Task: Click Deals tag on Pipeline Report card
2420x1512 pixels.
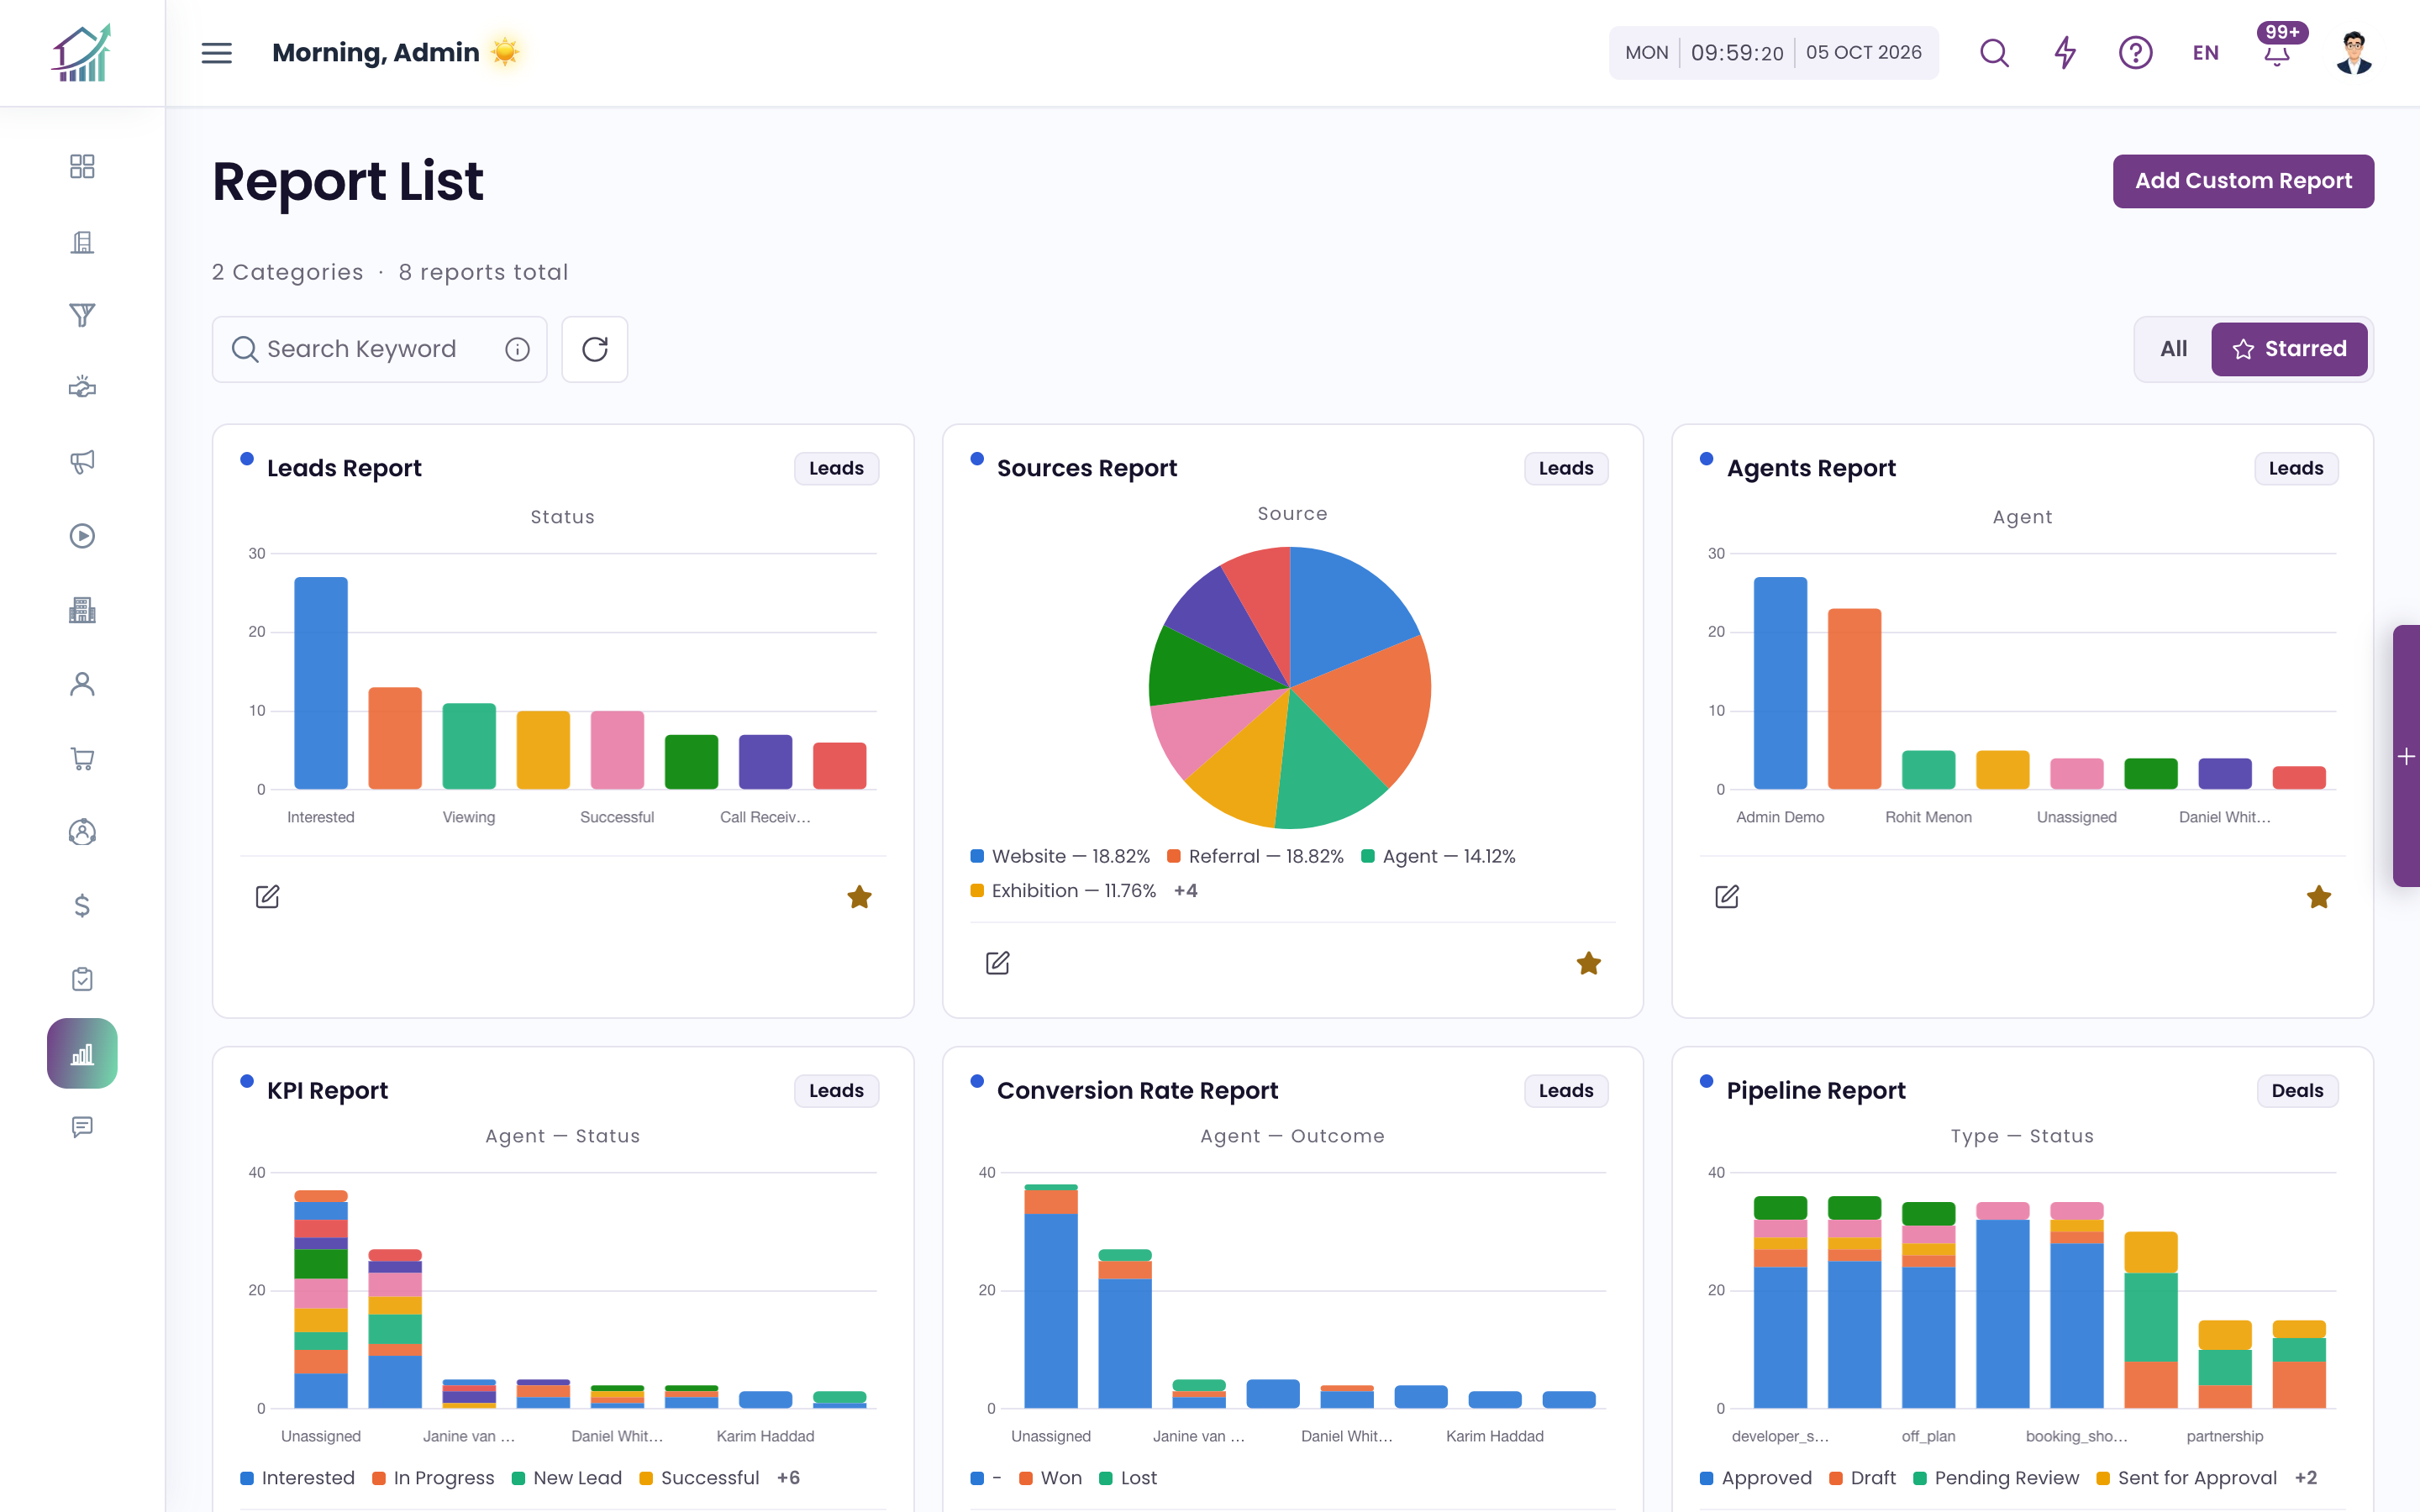Action: [2297, 1090]
